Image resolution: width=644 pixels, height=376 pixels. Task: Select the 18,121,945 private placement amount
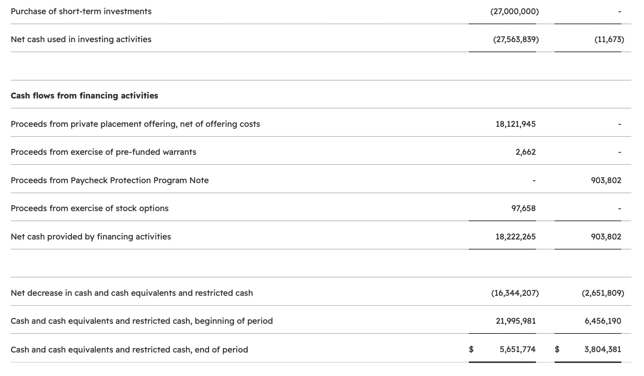pos(515,124)
